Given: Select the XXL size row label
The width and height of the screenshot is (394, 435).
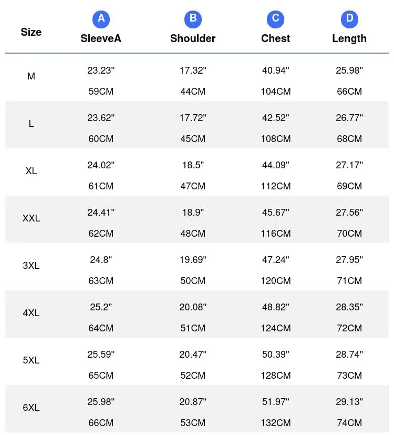Looking at the screenshot, I should pyautogui.click(x=31, y=218).
